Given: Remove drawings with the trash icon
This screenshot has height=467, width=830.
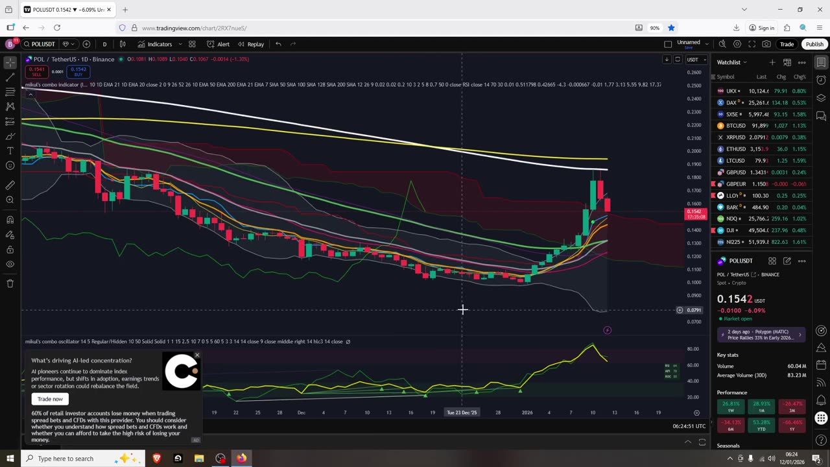Looking at the screenshot, I should click(10, 283).
